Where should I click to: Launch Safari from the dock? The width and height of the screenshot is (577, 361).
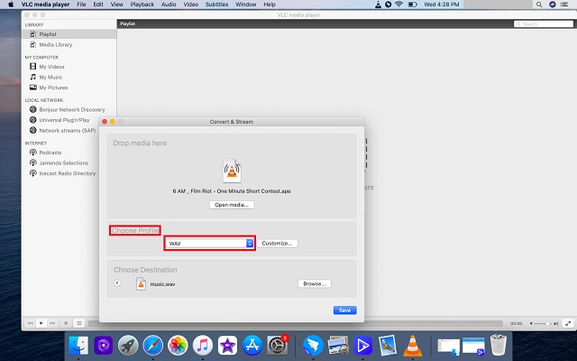pyautogui.click(x=153, y=346)
